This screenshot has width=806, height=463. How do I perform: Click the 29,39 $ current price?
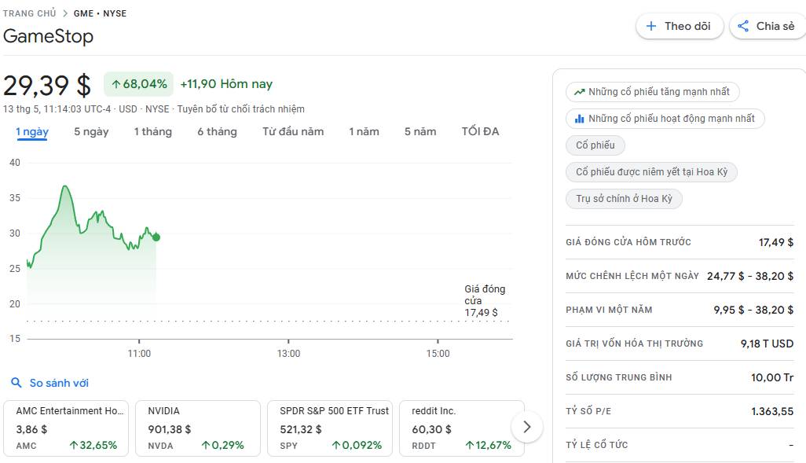click(x=47, y=86)
